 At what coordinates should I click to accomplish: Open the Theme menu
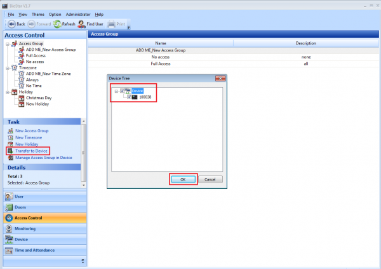(x=37, y=14)
